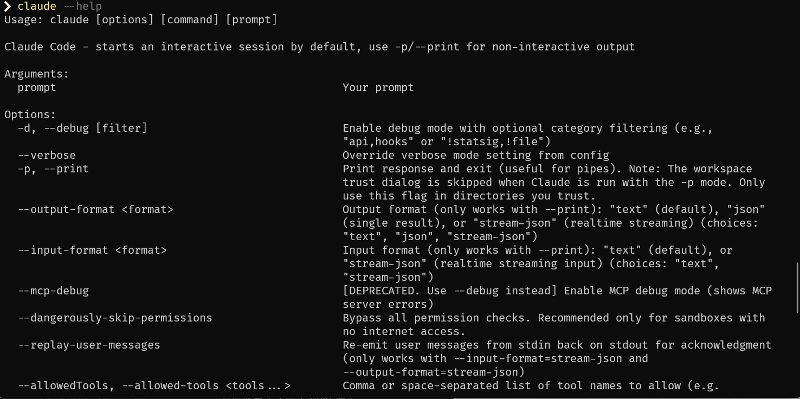Click the "Your prompt" description text
This screenshot has width=800, height=399.
tap(378, 88)
